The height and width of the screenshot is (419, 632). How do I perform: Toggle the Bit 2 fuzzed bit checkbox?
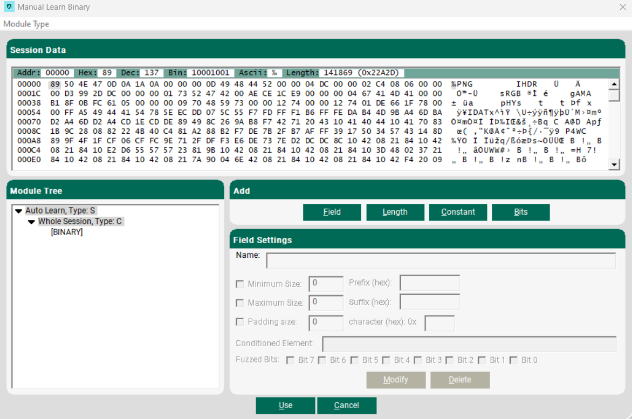coord(450,360)
